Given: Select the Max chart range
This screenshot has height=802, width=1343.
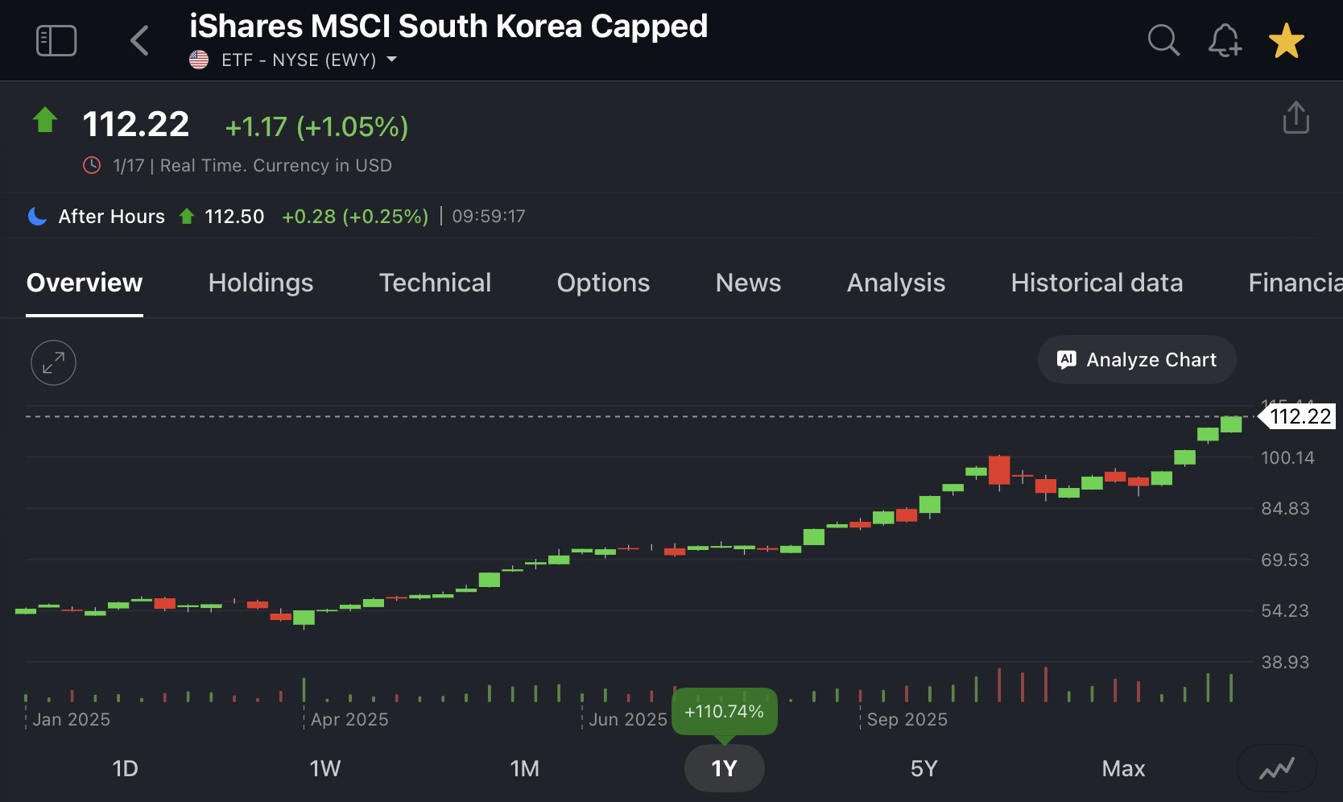Looking at the screenshot, I should [1123, 768].
